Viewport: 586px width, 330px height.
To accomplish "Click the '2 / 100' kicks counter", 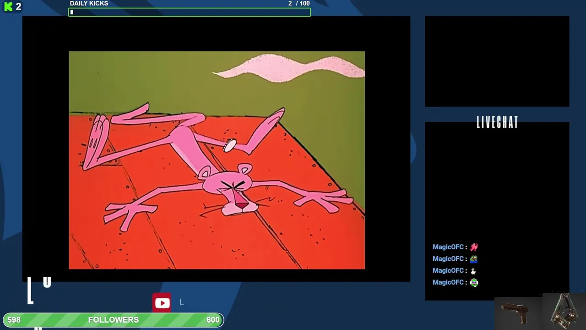I will 299,3.
